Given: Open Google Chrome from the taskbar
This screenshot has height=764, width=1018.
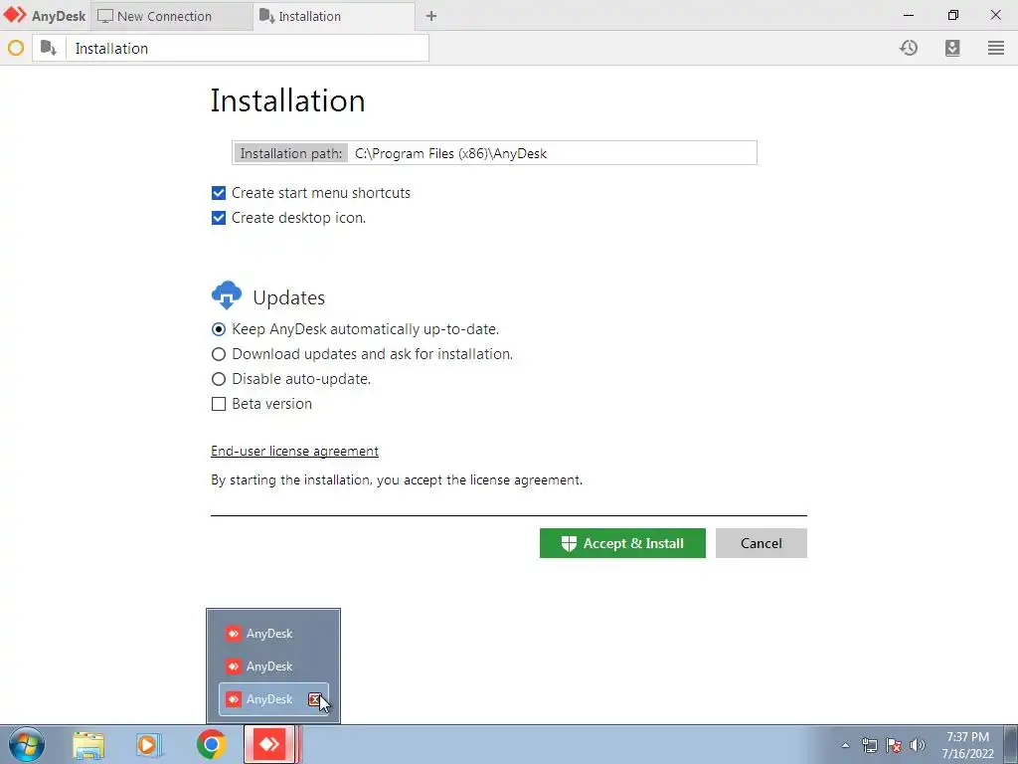Looking at the screenshot, I should click(x=211, y=744).
